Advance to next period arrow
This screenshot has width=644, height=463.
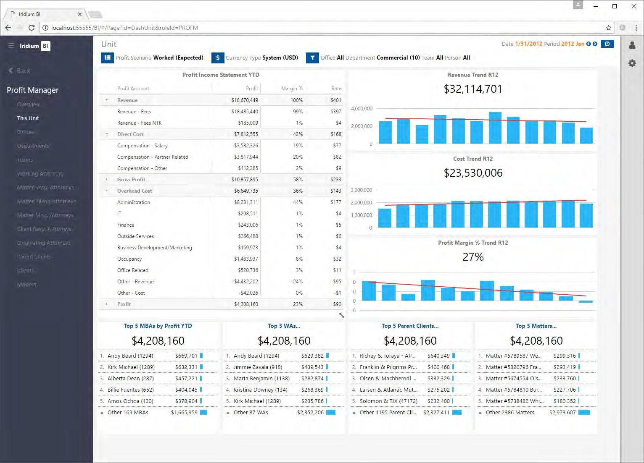[x=595, y=44]
